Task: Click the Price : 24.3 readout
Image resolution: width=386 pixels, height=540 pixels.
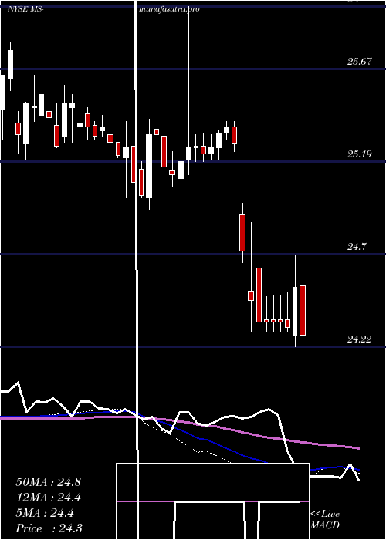Action: (49, 528)
